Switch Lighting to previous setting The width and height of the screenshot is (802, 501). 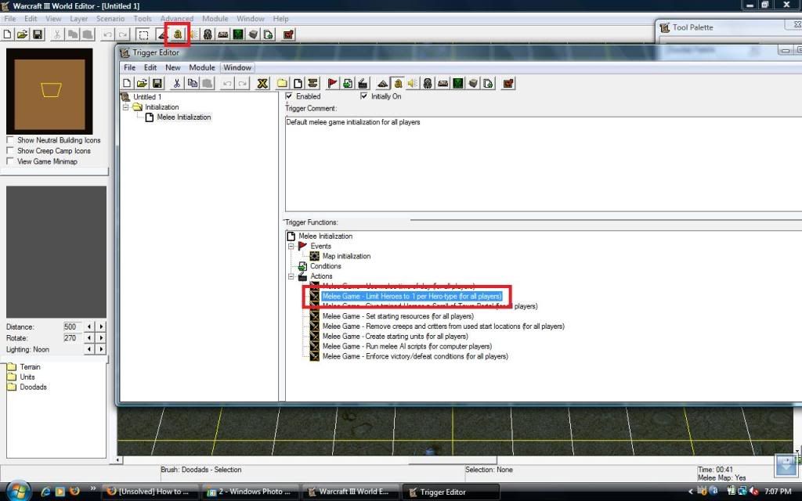click(x=89, y=349)
